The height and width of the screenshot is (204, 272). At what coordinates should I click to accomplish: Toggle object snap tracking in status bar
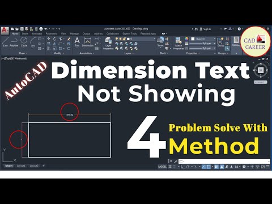(x=203, y=167)
